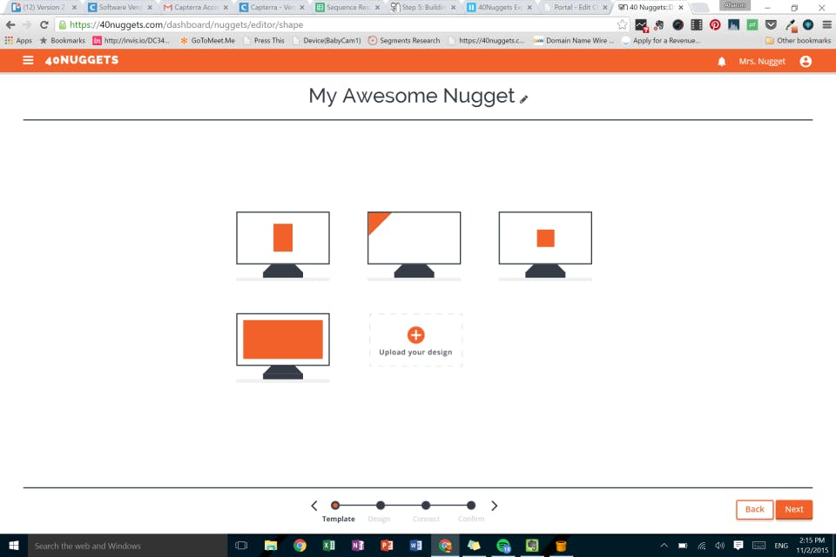
Task: Switch to the 40Nuggets Ex tab
Action: click(x=500, y=8)
